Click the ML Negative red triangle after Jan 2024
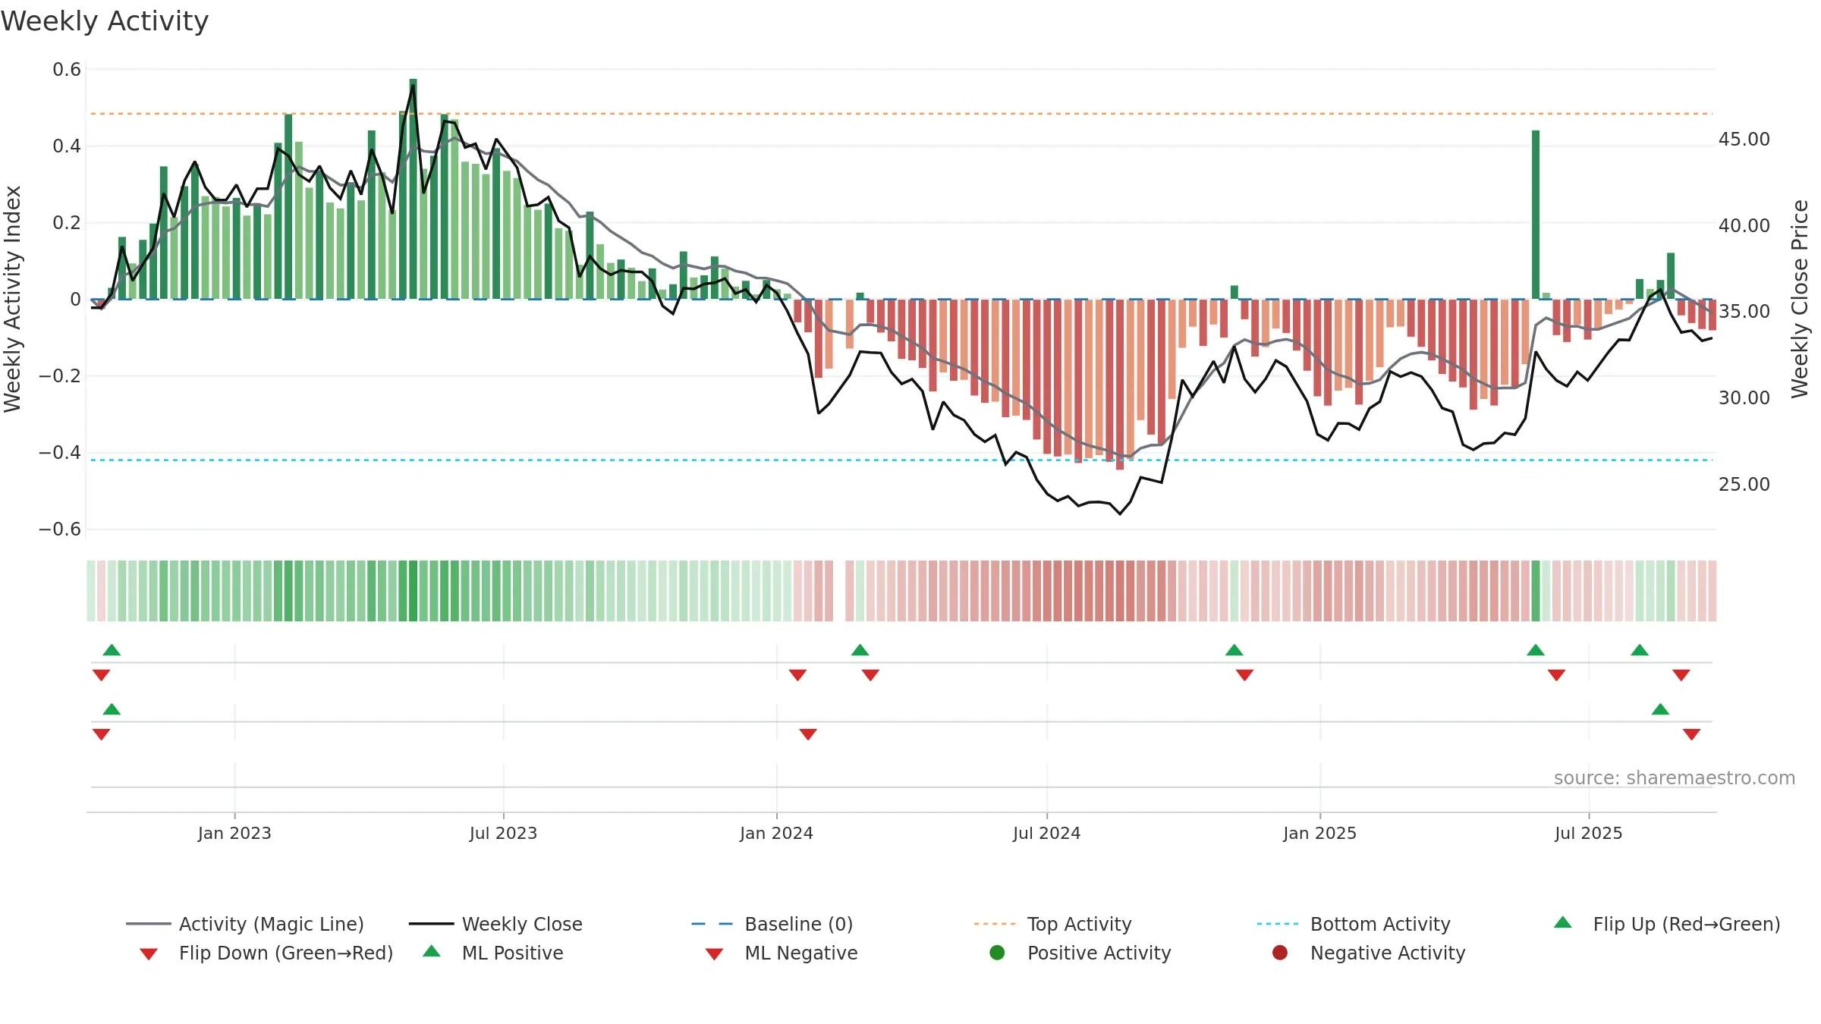This screenshot has height=1024, width=1821. pos(808,734)
